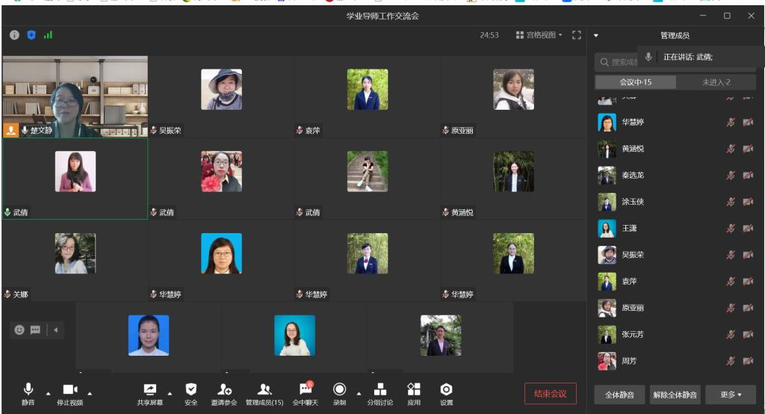This screenshot has height=414, width=765.
Task: Click the 共享屏幕 share screen icon
Action: [149, 390]
